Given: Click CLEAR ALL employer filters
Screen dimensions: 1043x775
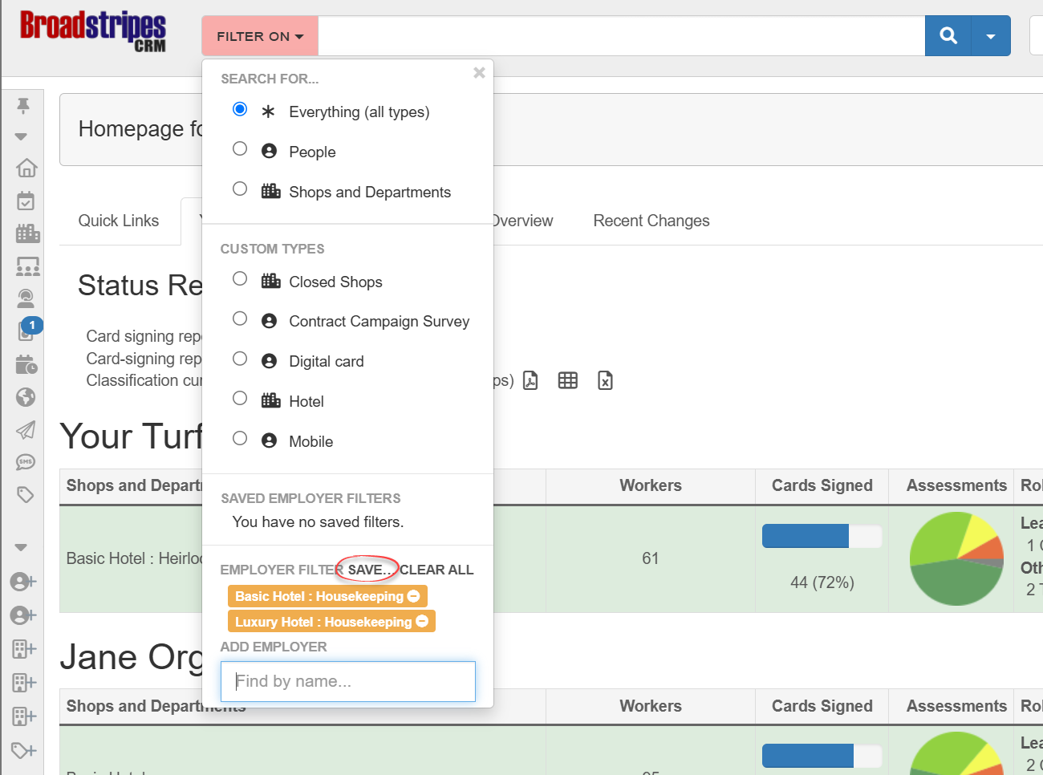Looking at the screenshot, I should click(x=436, y=570).
